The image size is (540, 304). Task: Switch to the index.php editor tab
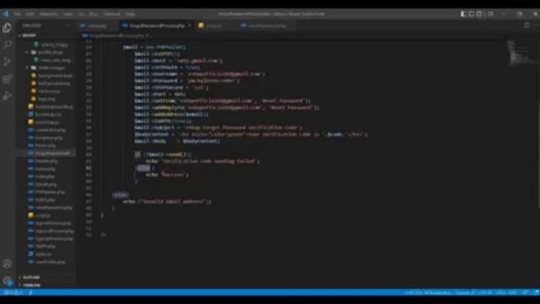click(x=97, y=25)
